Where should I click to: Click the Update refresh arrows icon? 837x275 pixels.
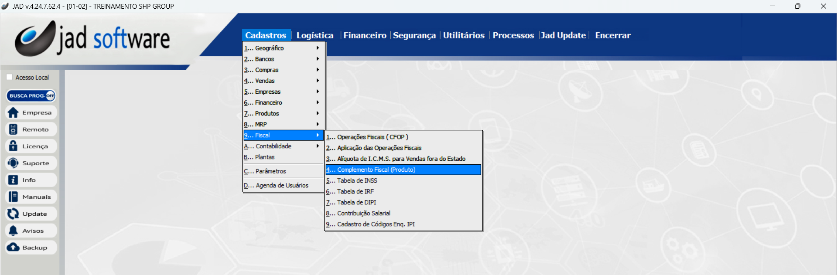click(x=14, y=214)
